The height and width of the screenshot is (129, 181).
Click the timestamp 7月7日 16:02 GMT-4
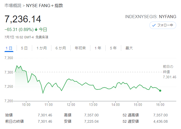click(x=19, y=37)
